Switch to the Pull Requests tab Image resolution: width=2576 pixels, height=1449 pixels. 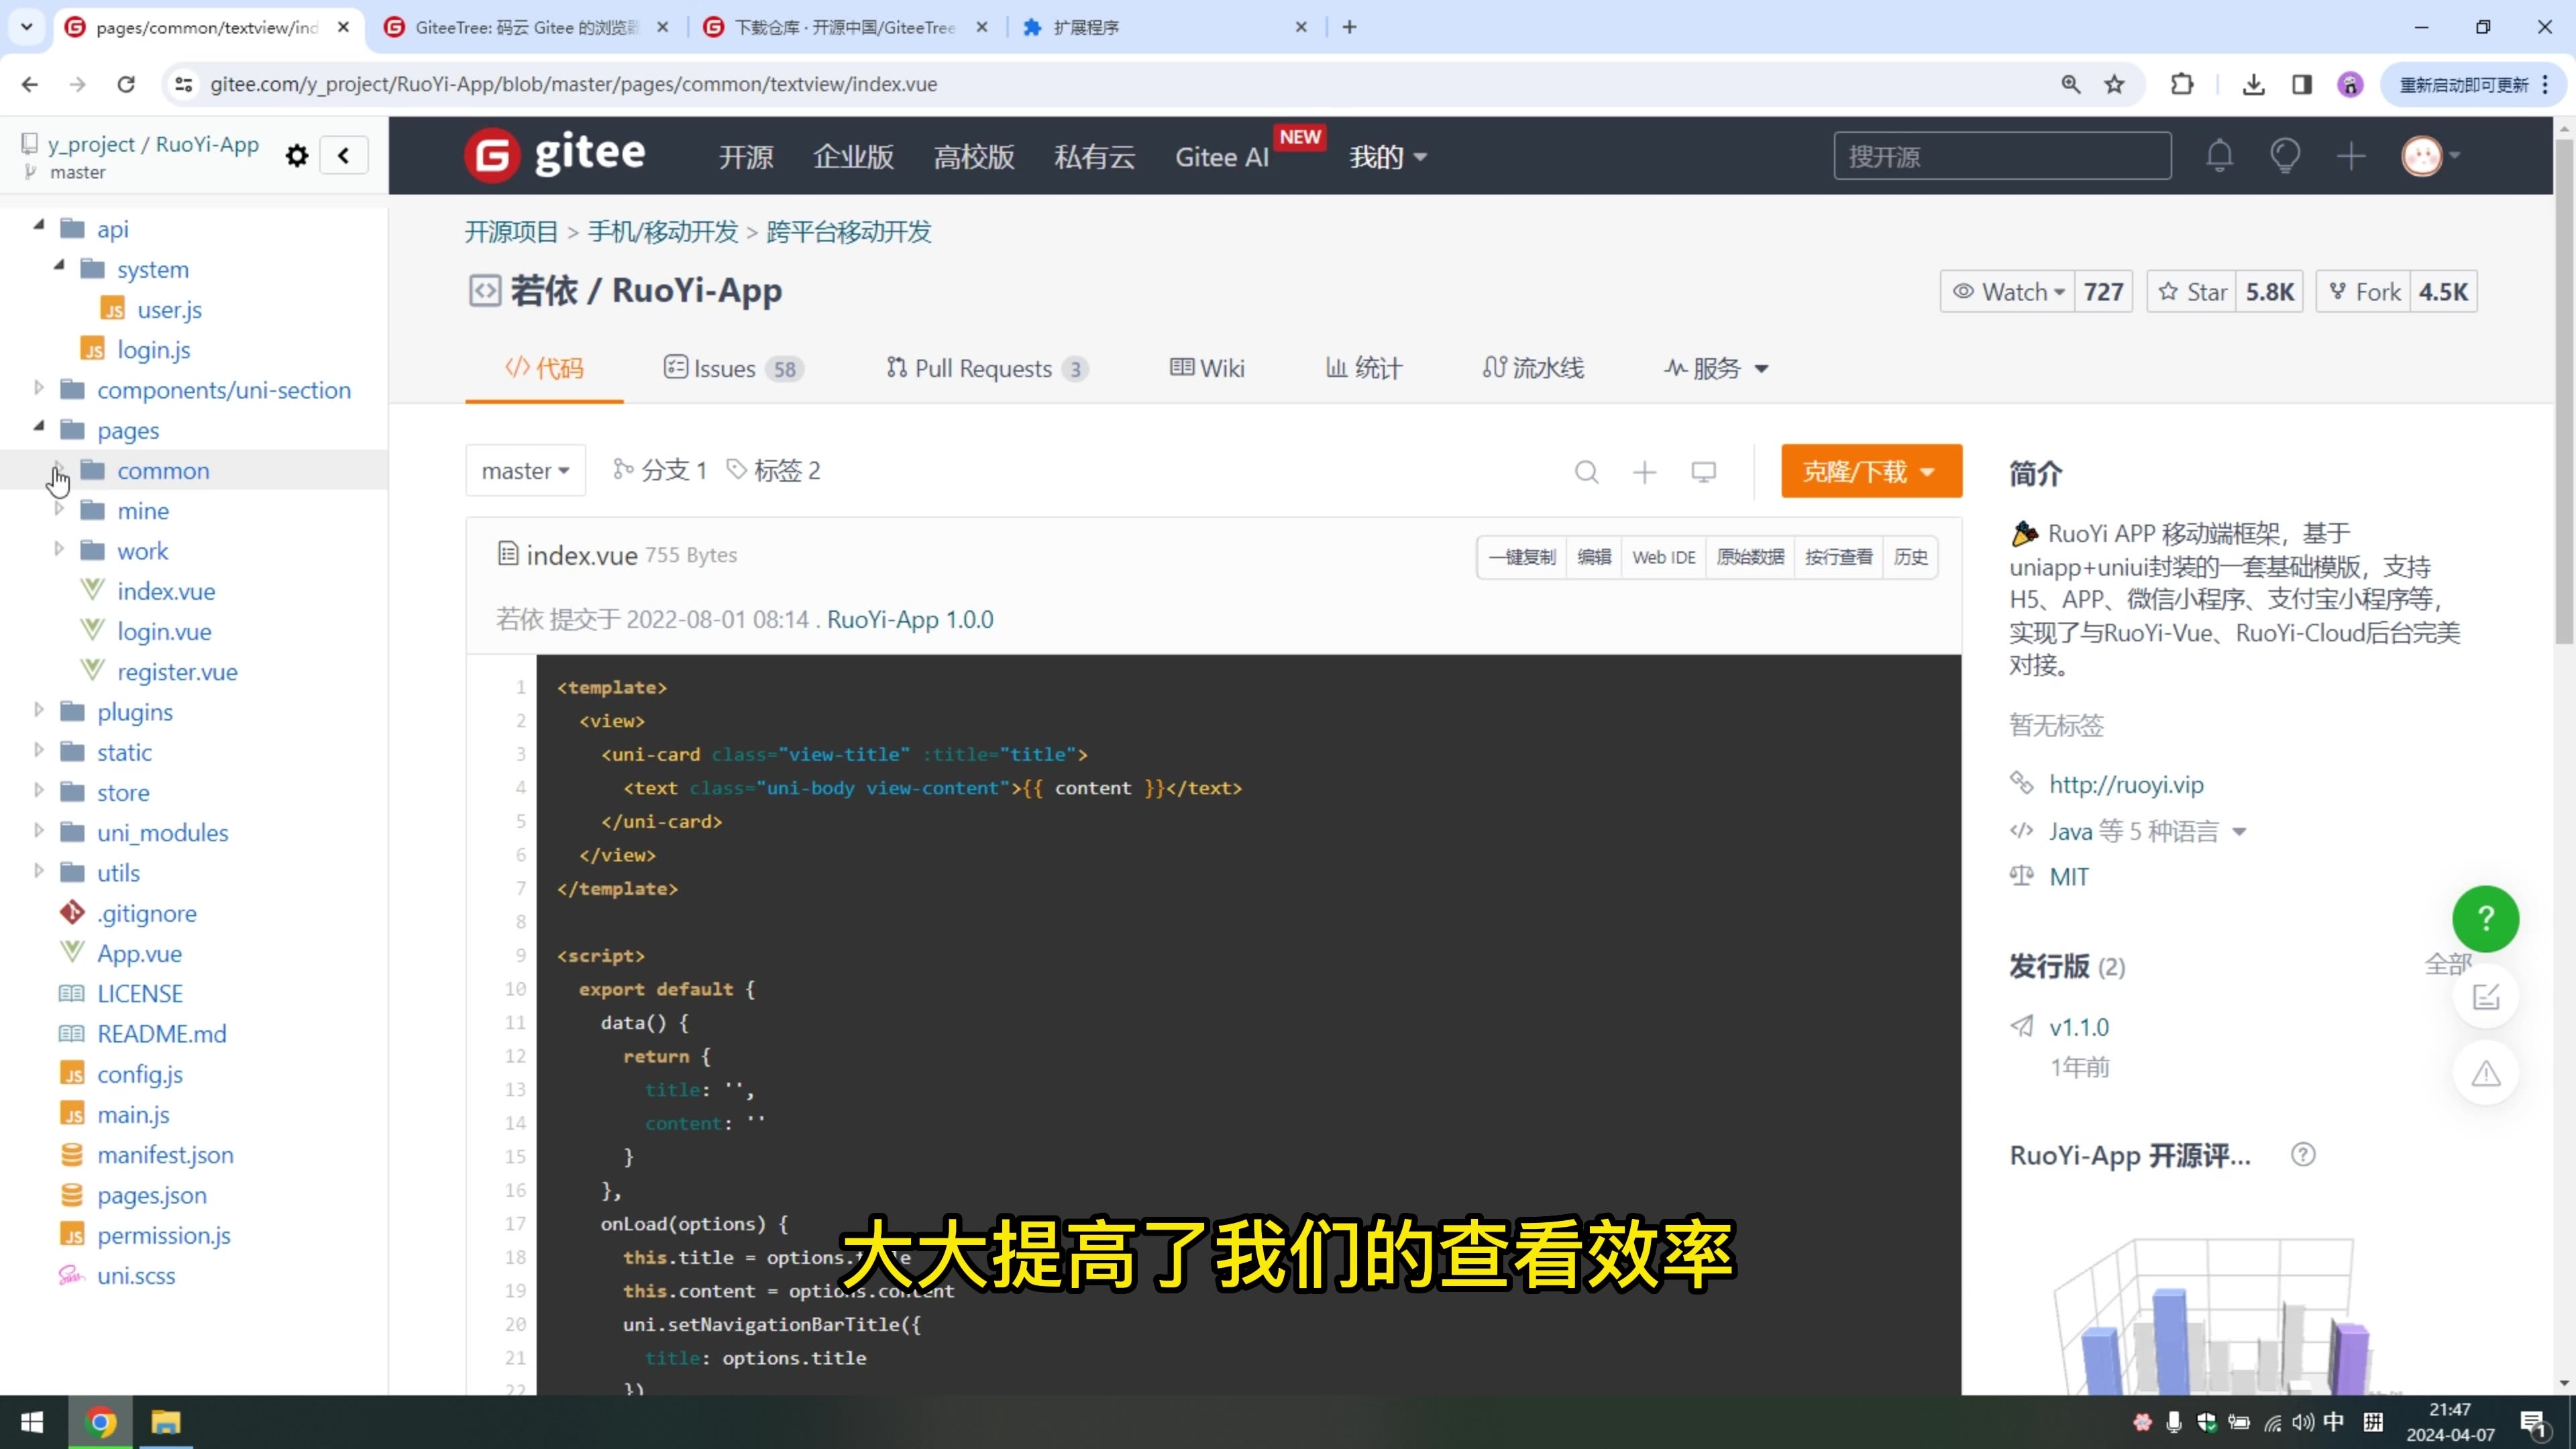pyautogui.click(x=987, y=369)
